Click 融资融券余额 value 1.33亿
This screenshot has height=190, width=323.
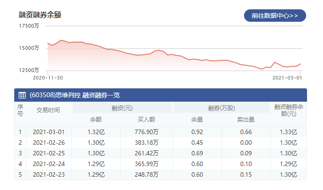(288, 132)
